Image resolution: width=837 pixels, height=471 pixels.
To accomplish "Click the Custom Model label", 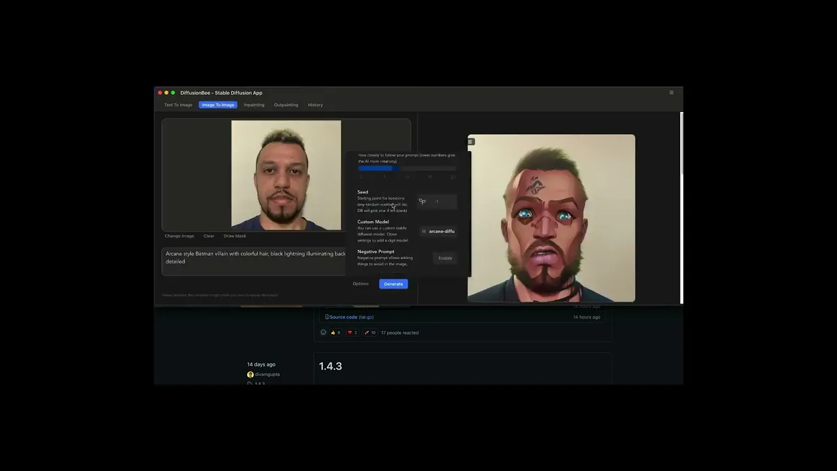I will [373, 222].
